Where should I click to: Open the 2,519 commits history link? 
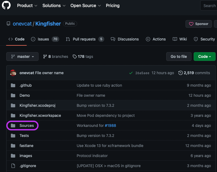[194, 73]
